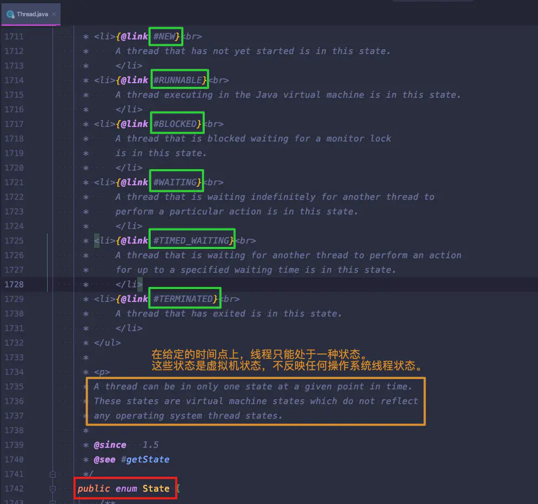This screenshot has width=538, height=504.
Task: Click the </li> tag on line 1728
Action: point(129,285)
